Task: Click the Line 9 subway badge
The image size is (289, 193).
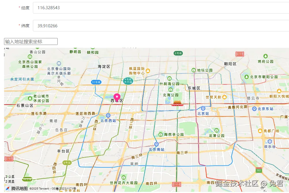Action: (x=67, y=163)
